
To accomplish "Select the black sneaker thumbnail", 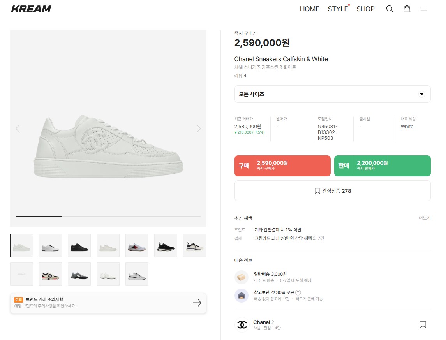I will point(79,245).
